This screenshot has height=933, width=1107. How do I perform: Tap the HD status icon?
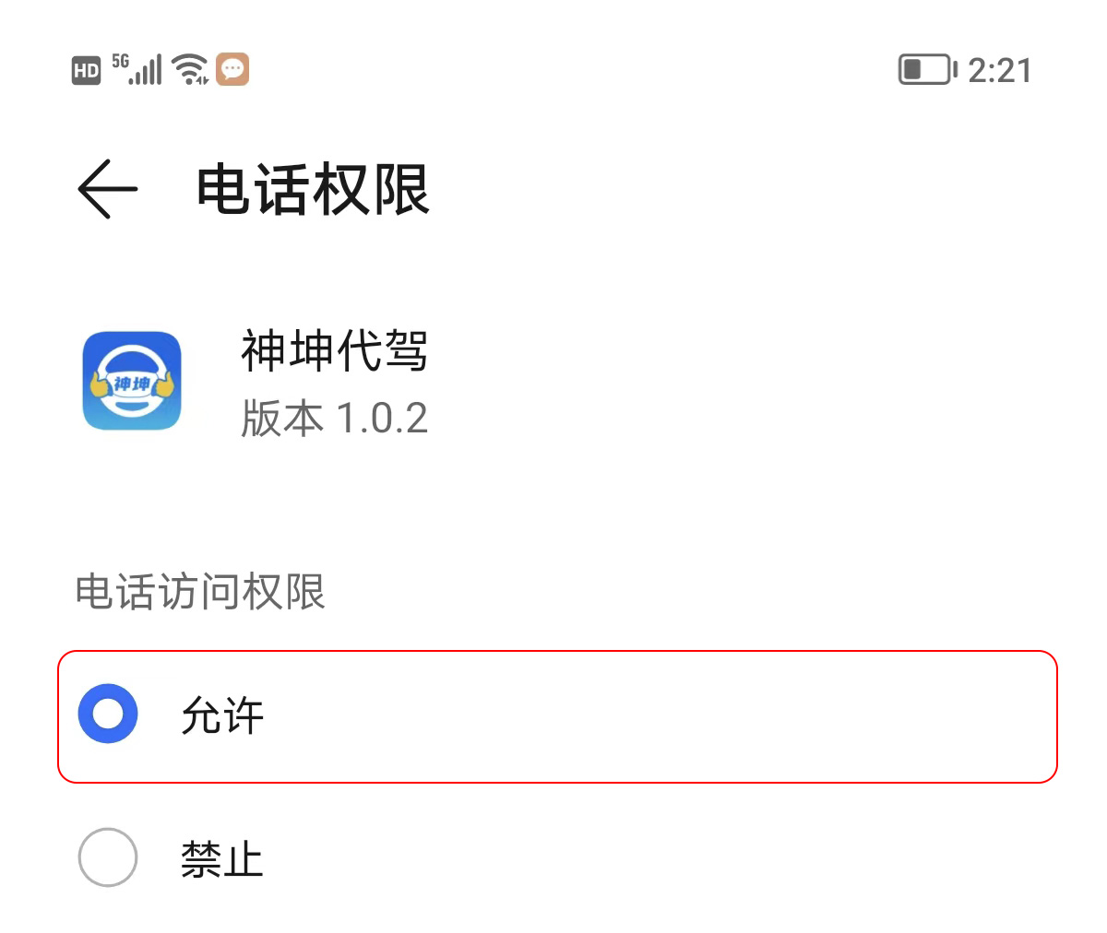coord(86,70)
